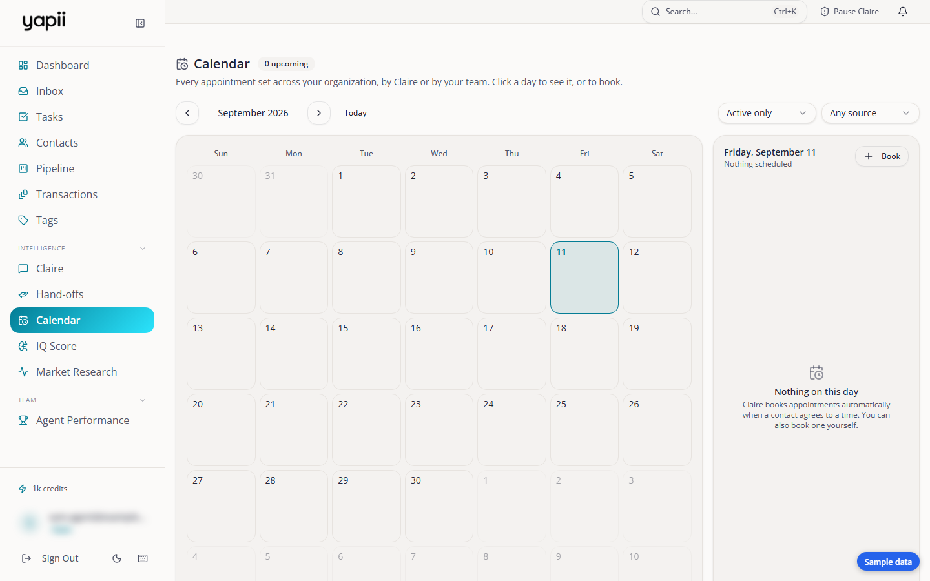Collapse the Team section chevron

point(143,400)
